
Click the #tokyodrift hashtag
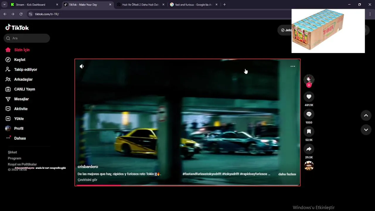pyautogui.click(x=231, y=174)
